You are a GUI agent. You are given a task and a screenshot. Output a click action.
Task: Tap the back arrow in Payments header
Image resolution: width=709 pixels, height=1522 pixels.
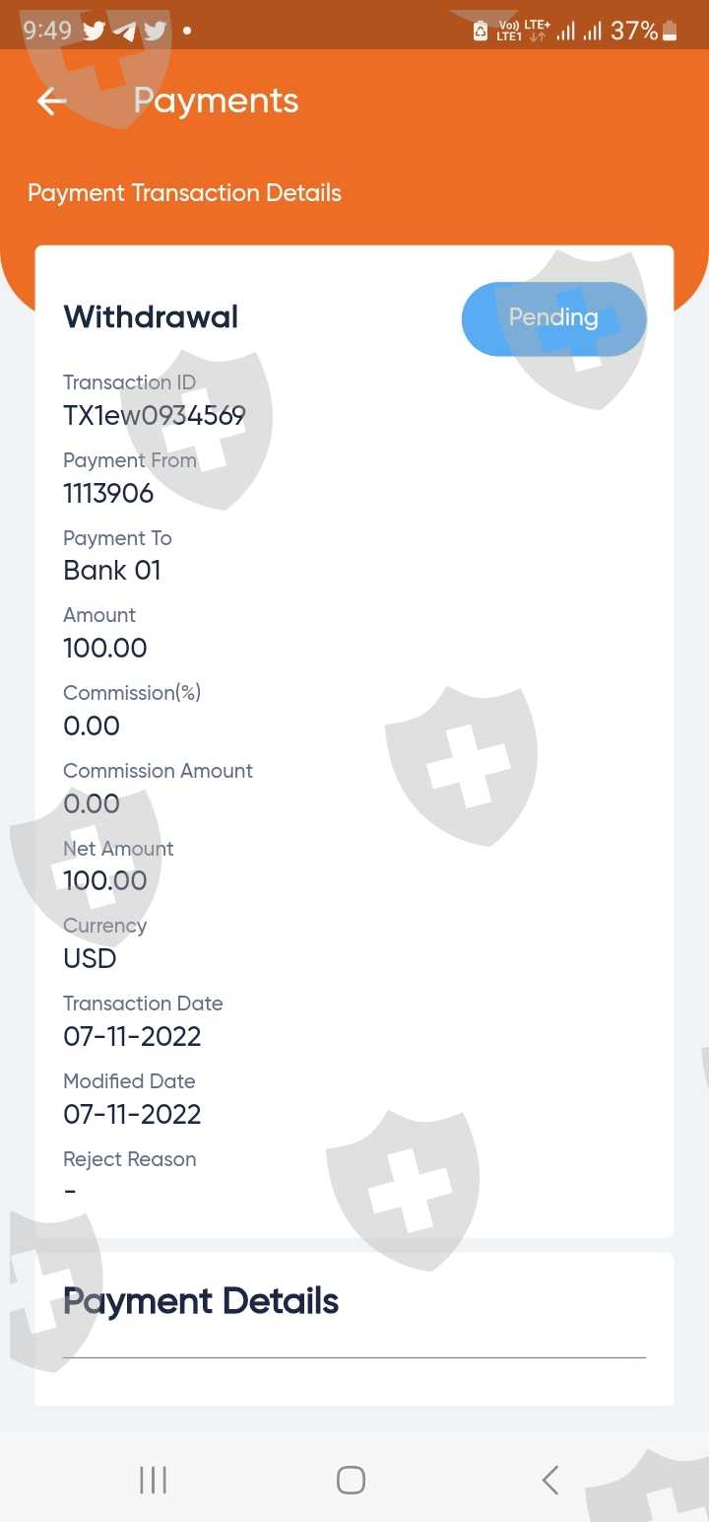tap(51, 101)
